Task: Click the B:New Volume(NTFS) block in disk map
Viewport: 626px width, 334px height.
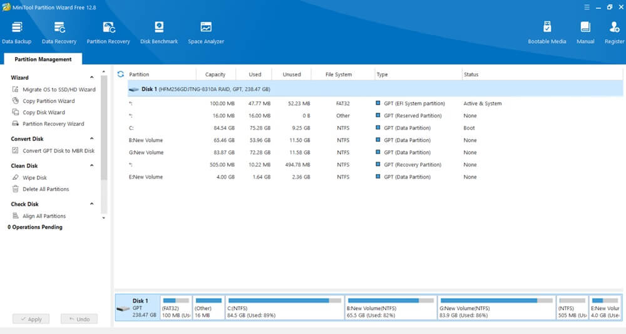Action: click(x=391, y=307)
